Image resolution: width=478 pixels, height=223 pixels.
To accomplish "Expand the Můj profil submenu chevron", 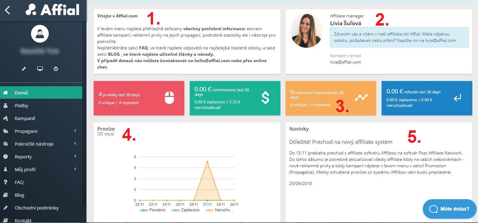I will [75, 169].
